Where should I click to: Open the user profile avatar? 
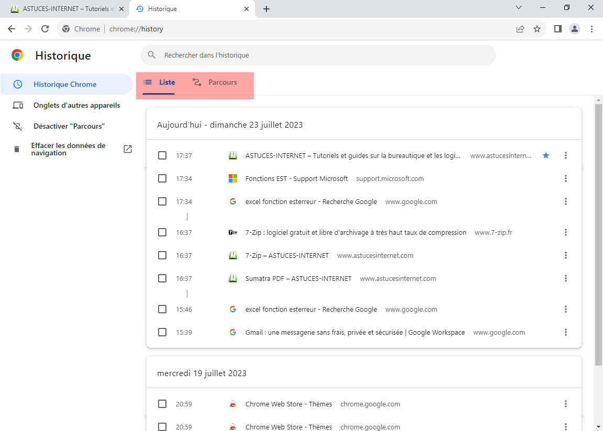click(x=575, y=29)
